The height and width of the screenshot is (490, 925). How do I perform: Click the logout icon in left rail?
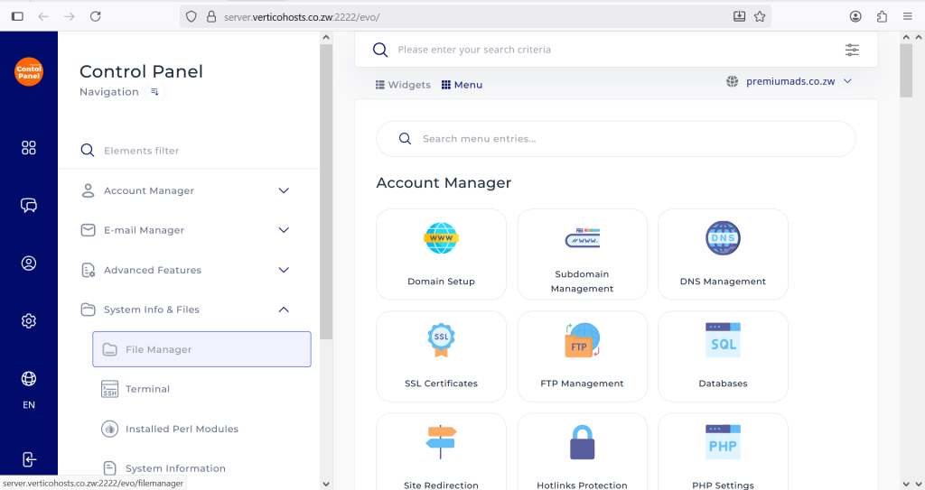pyautogui.click(x=29, y=460)
